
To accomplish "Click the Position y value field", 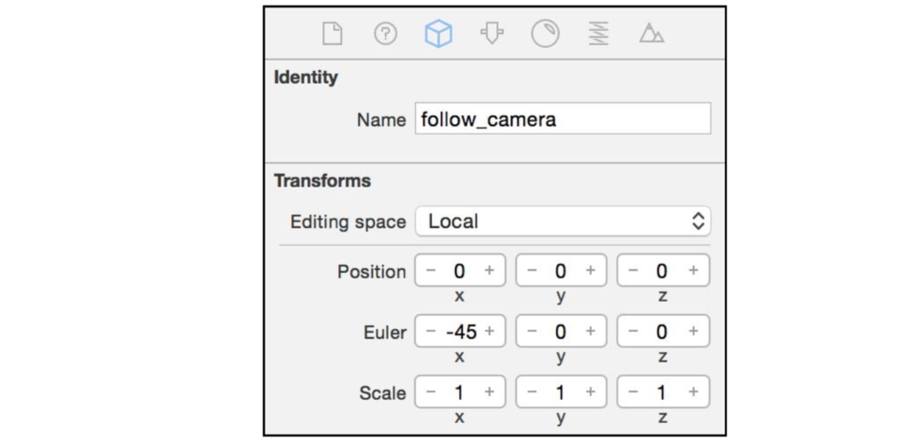I will click(x=560, y=271).
